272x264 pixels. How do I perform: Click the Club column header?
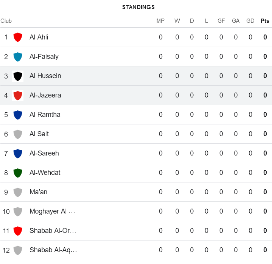[6, 21]
